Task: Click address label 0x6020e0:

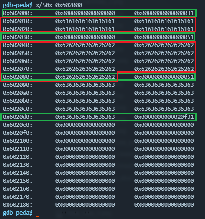Action: pyautogui.click(x=17, y=125)
